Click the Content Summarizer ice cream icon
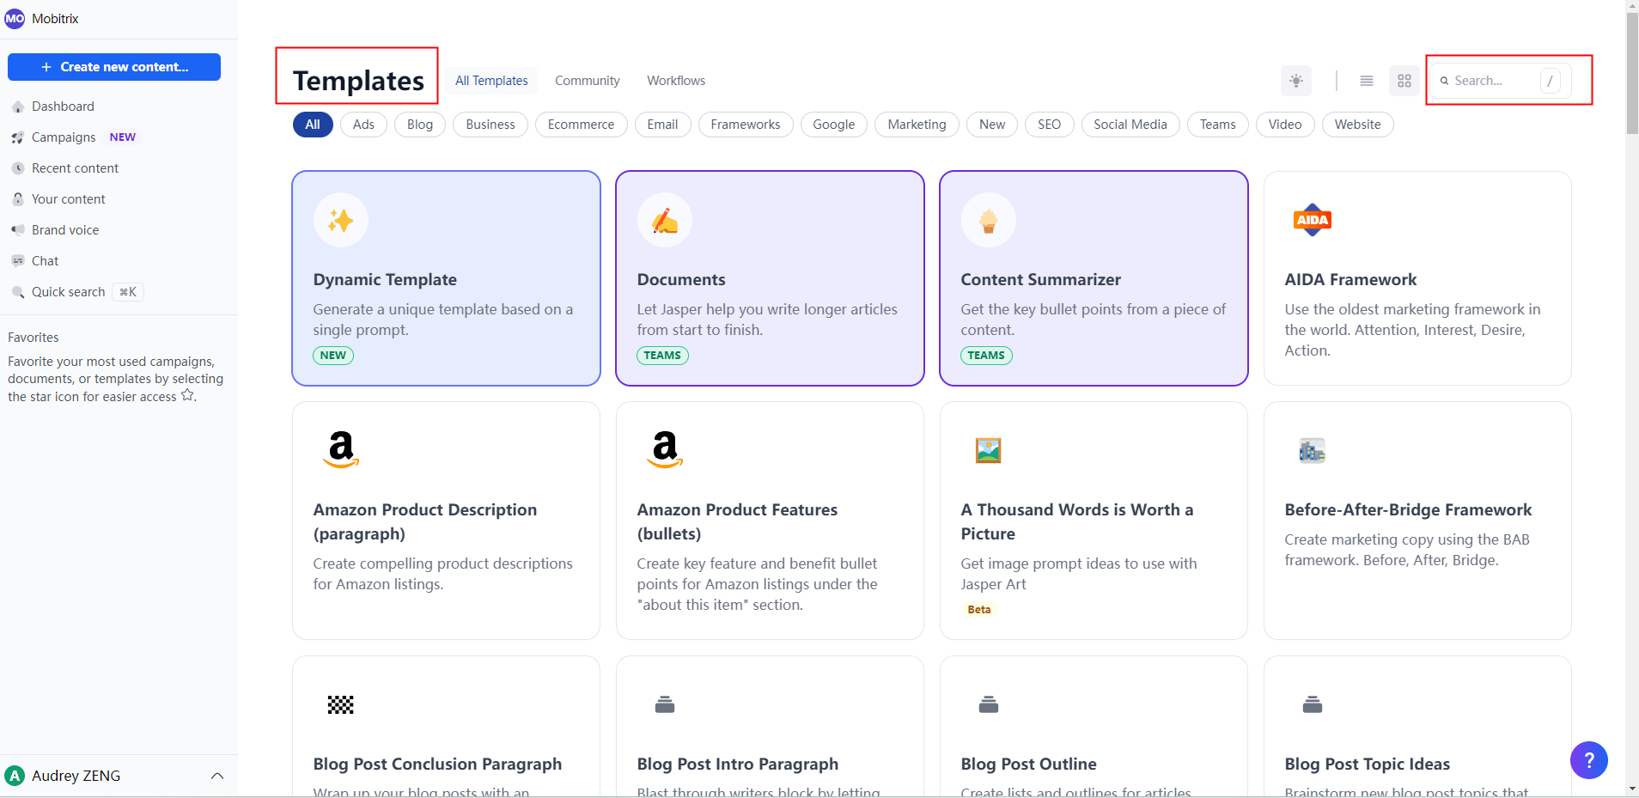Viewport: 1639px width, 798px height. (989, 221)
